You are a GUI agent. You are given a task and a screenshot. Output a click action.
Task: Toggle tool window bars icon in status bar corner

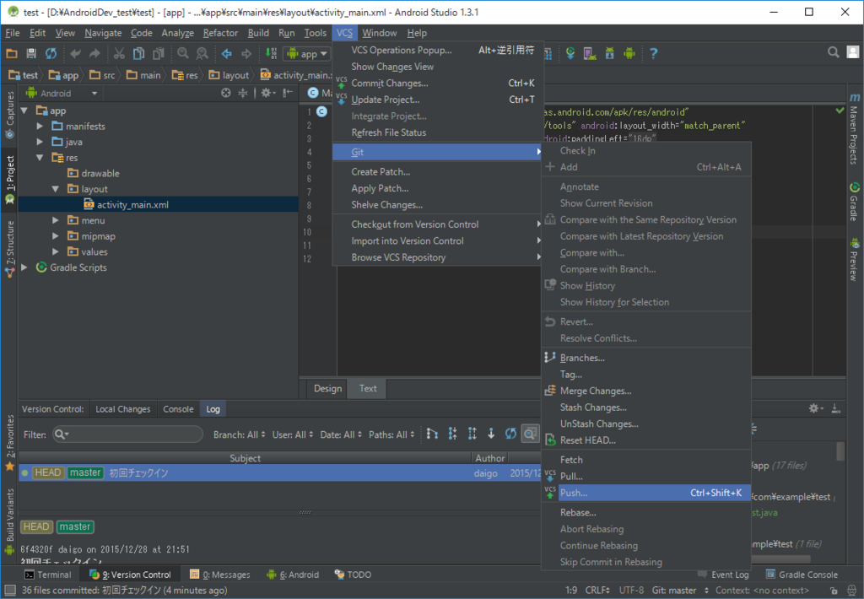(x=10, y=591)
